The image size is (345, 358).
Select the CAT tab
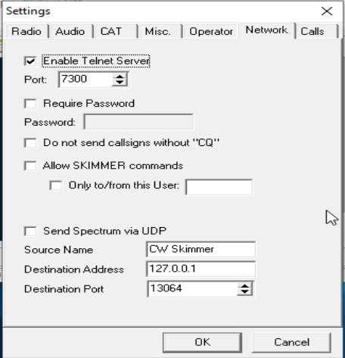(115, 32)
